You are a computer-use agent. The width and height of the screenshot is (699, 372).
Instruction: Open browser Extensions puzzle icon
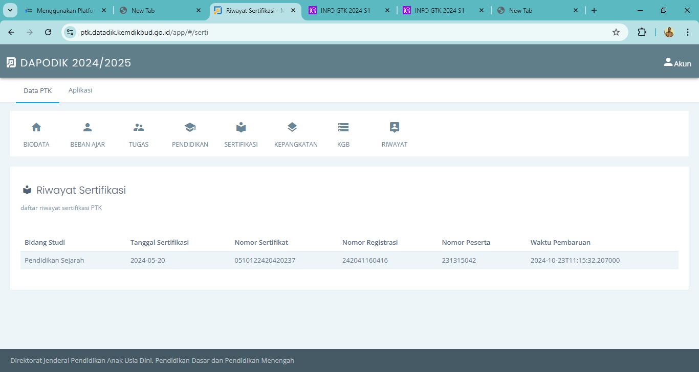[642, 32]
